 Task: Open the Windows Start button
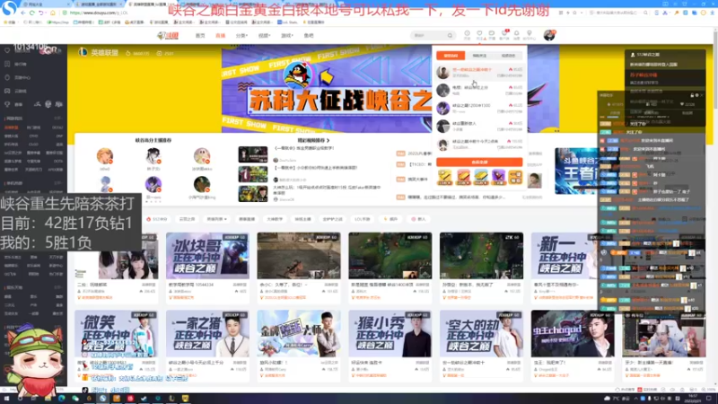tap(6, 399)
